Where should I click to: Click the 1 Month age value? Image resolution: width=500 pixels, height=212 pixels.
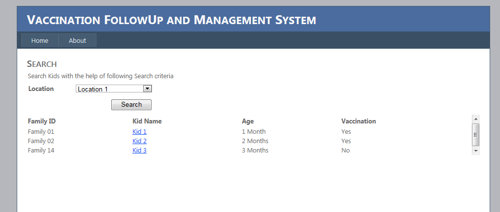tap(253, 131)
